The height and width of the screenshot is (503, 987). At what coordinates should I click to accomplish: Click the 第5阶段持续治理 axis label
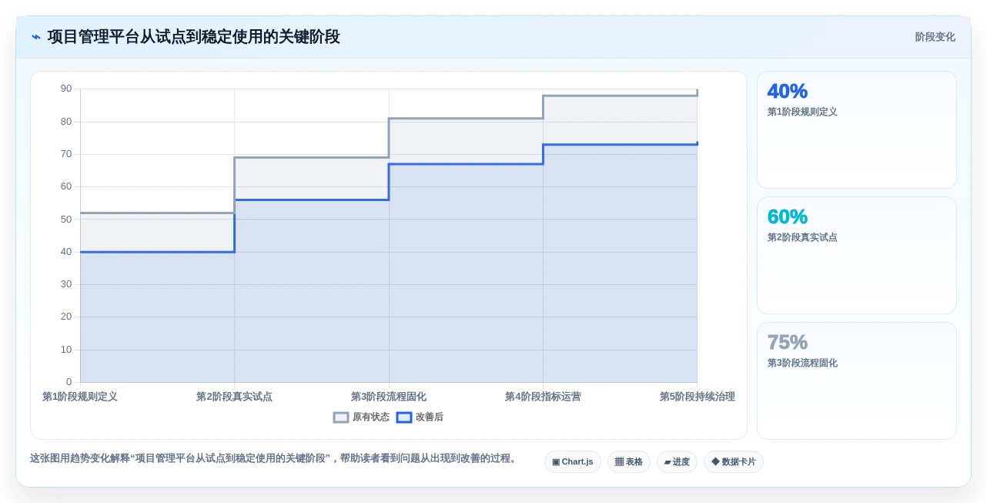[x=698, y=397]
